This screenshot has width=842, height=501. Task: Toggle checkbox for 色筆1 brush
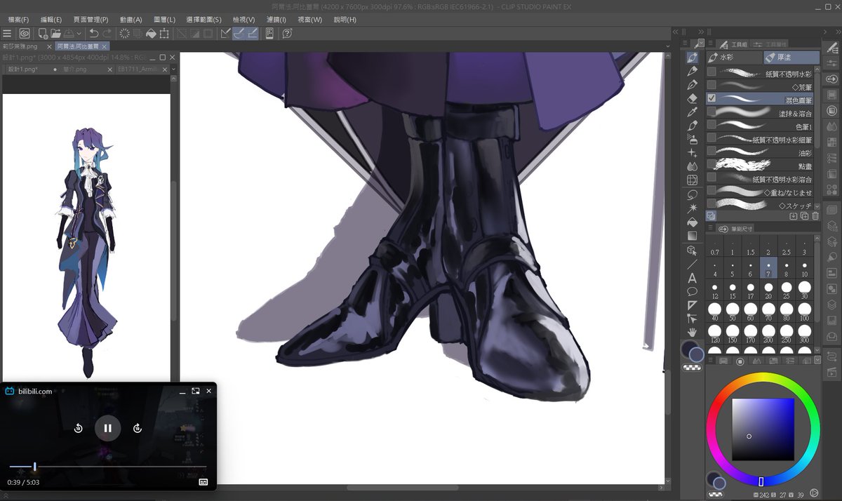coord(711,125)
